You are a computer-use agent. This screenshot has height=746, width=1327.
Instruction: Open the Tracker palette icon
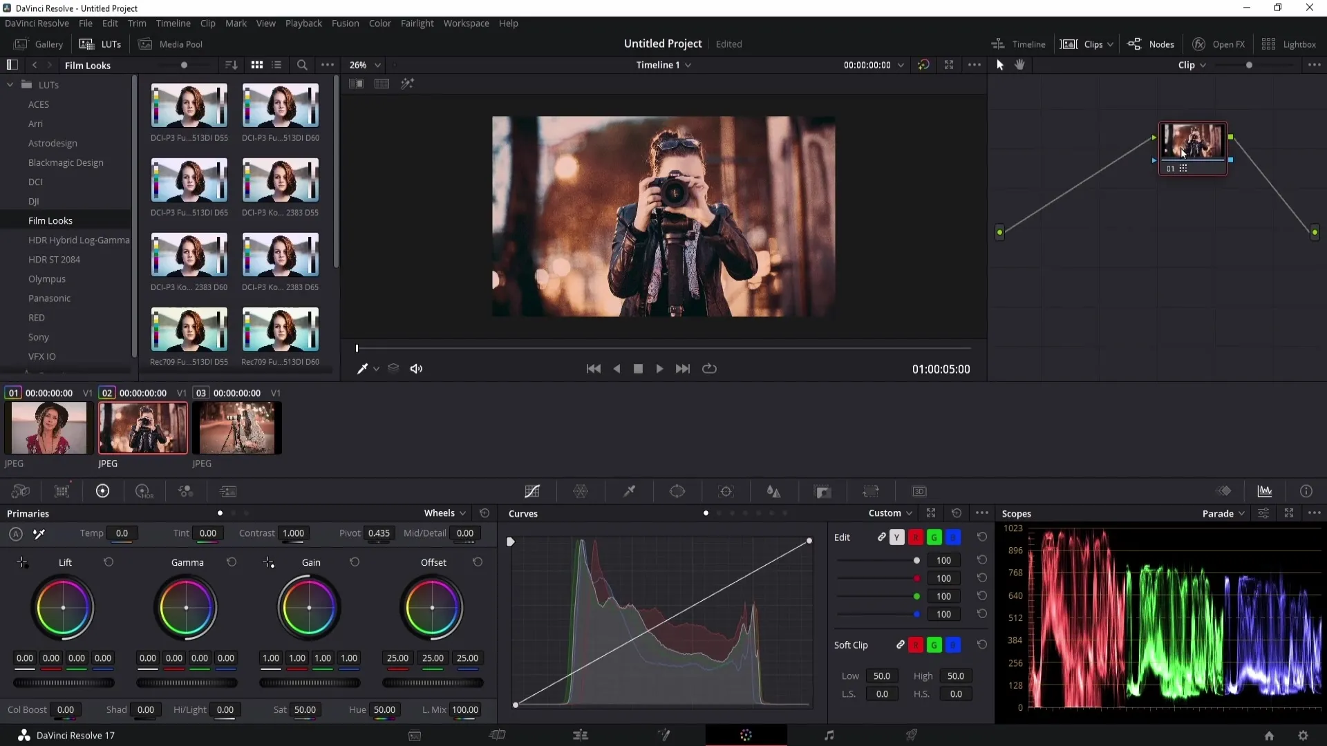click(726, 491)
